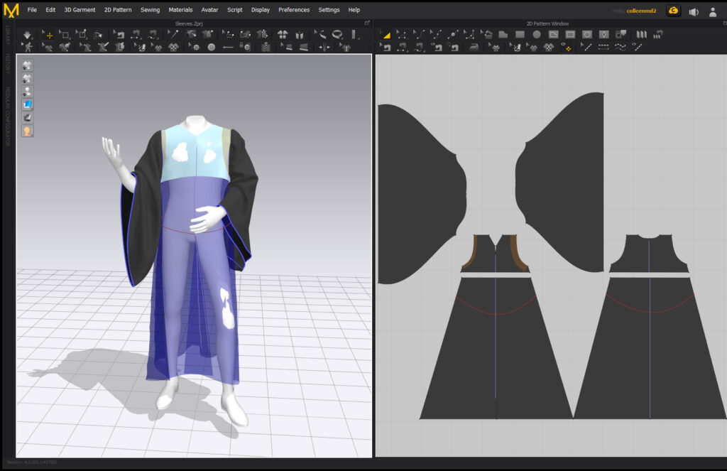
Task: Mute sound using the speaker icon
Action: (x=692, y=11)
